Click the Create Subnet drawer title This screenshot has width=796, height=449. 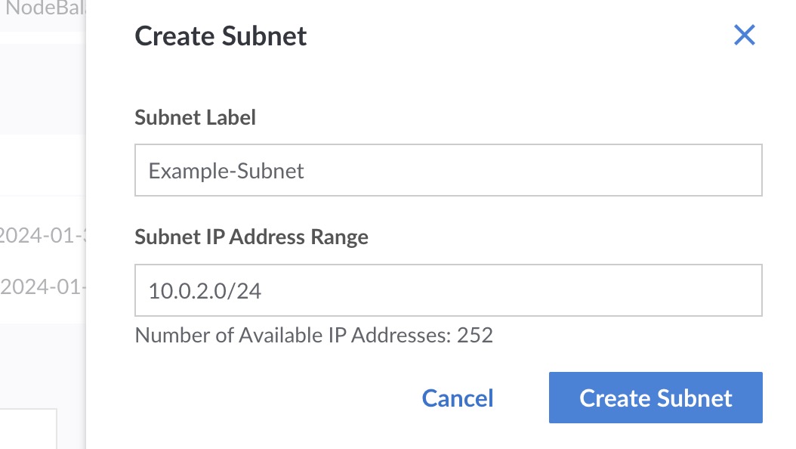pos(221,36)
